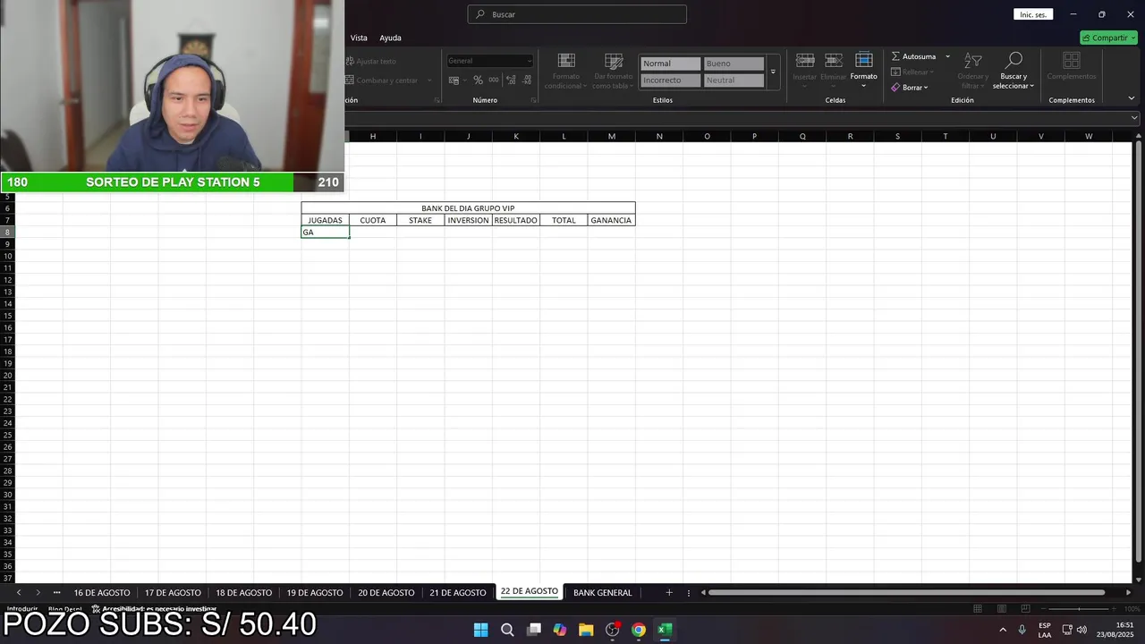Select the CUOTA header cell

pos(373,220)
